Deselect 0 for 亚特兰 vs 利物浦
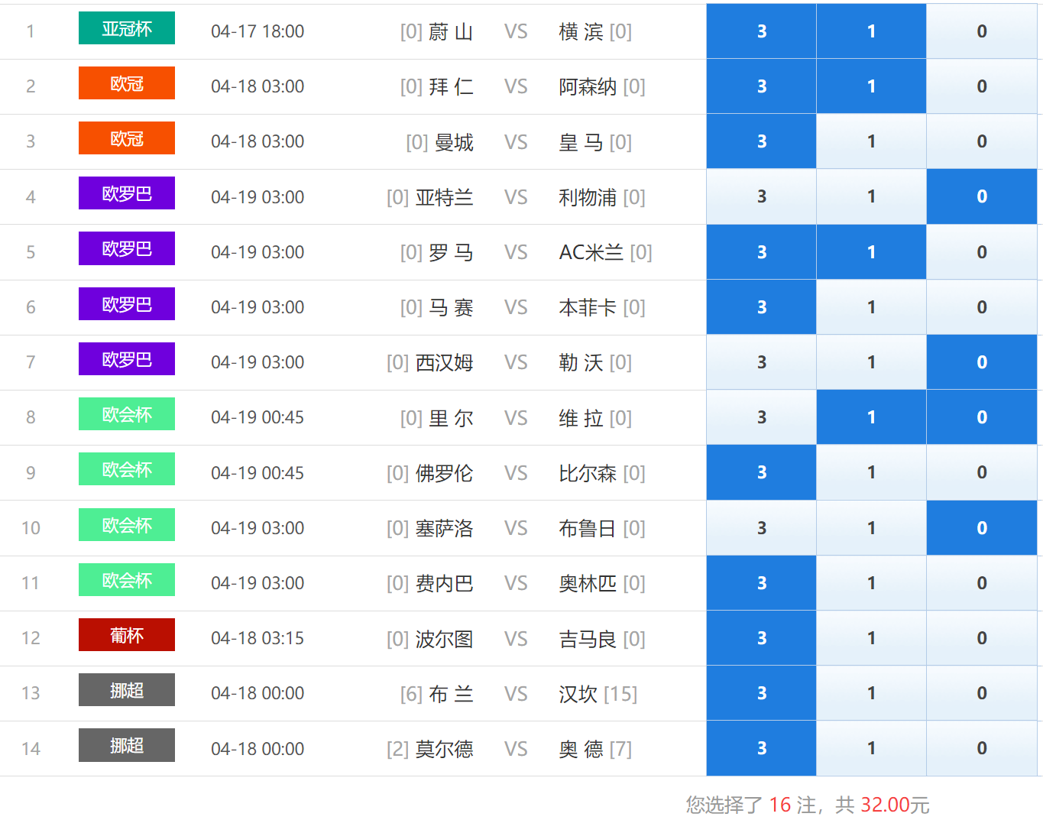 pos(982,196)
